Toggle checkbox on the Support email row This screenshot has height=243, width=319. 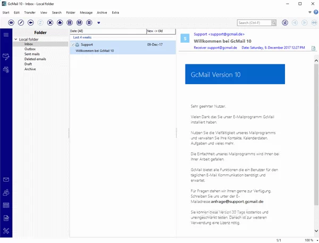[x=73, y=45]
